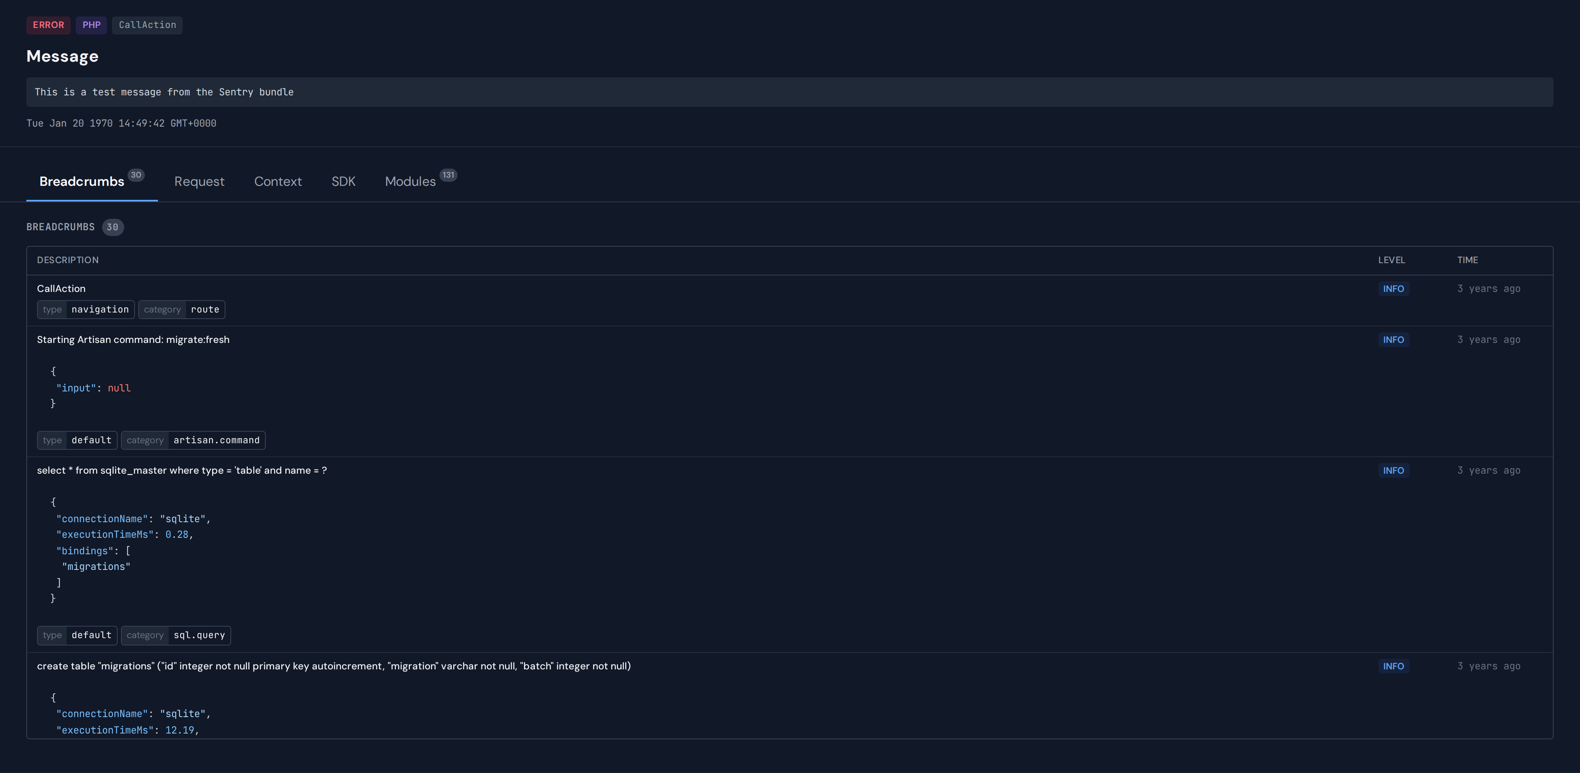This screenshot has height=773, width=1580.
Task: Click the artisan.command category tag
Action: (x=193, y=440)
